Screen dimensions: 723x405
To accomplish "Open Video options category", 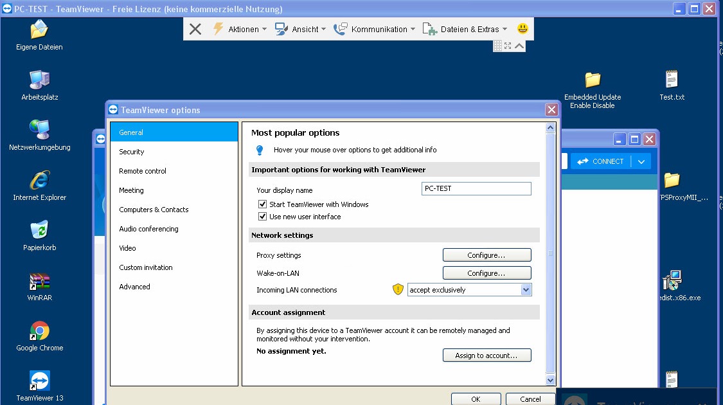I will coord(174,248).
